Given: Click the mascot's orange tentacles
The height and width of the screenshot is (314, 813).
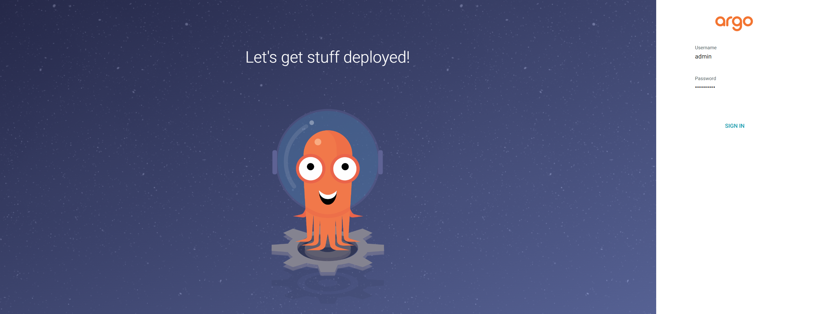Looking at the screenshot, I should (328, 232).
